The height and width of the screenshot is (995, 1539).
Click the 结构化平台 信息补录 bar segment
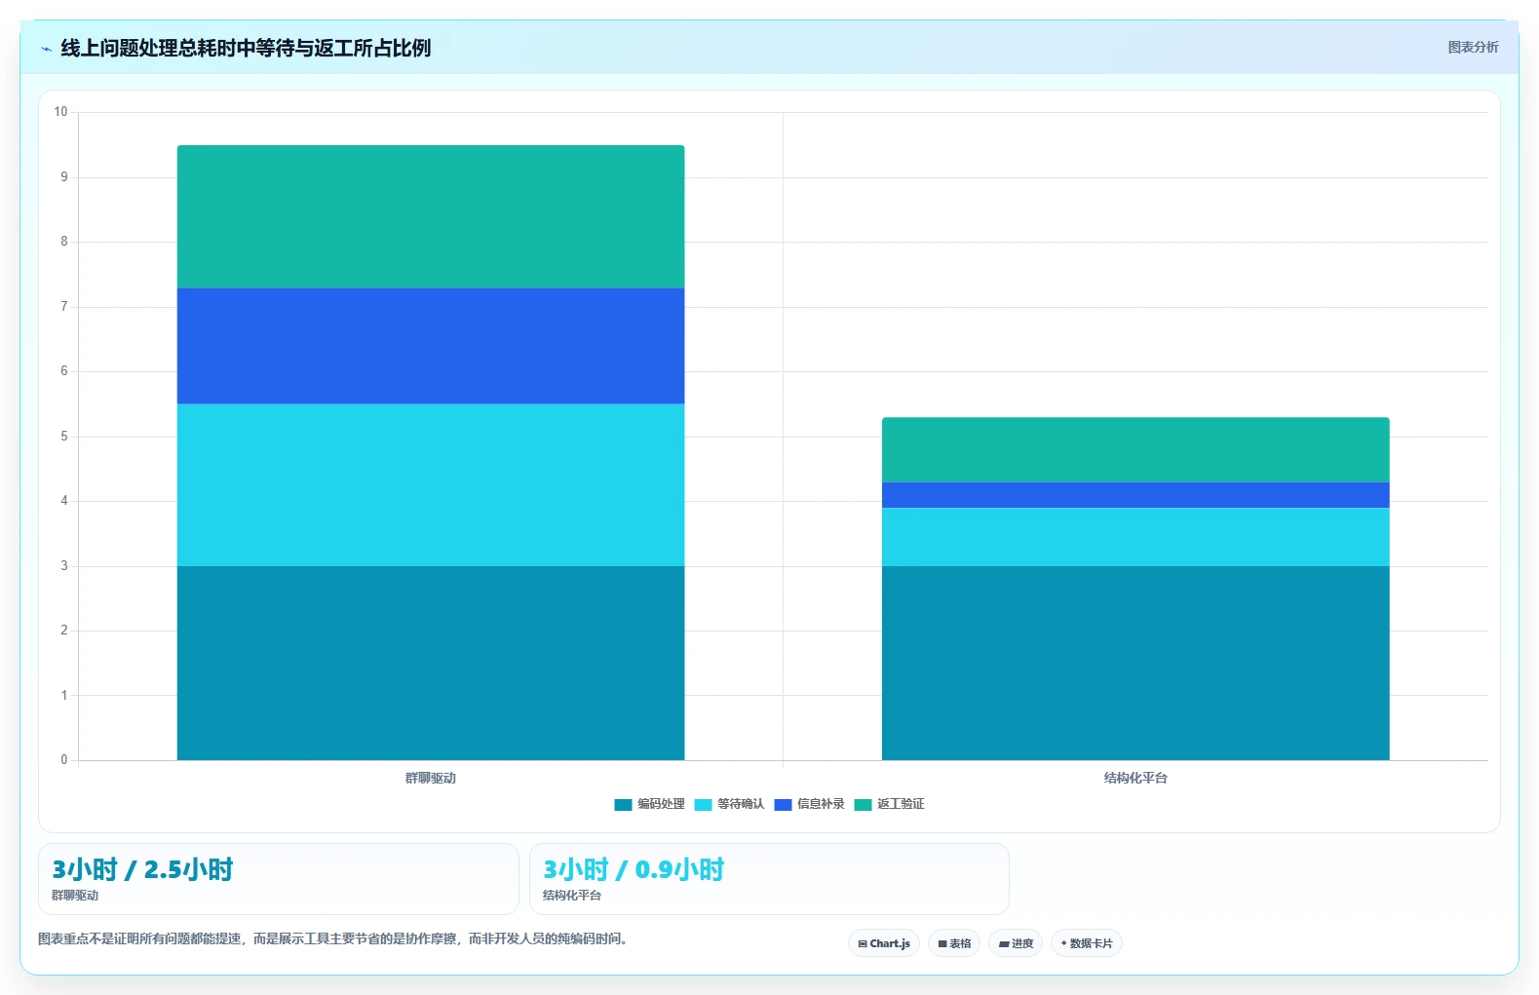1135,495
